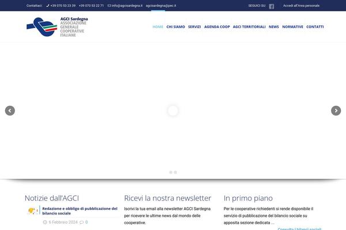Click the email envelope icon
346x230 pixels.
pos(110,6)
